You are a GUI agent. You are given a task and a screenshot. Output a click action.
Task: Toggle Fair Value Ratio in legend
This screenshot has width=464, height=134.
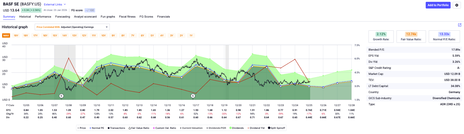click(x=138, y=128)
